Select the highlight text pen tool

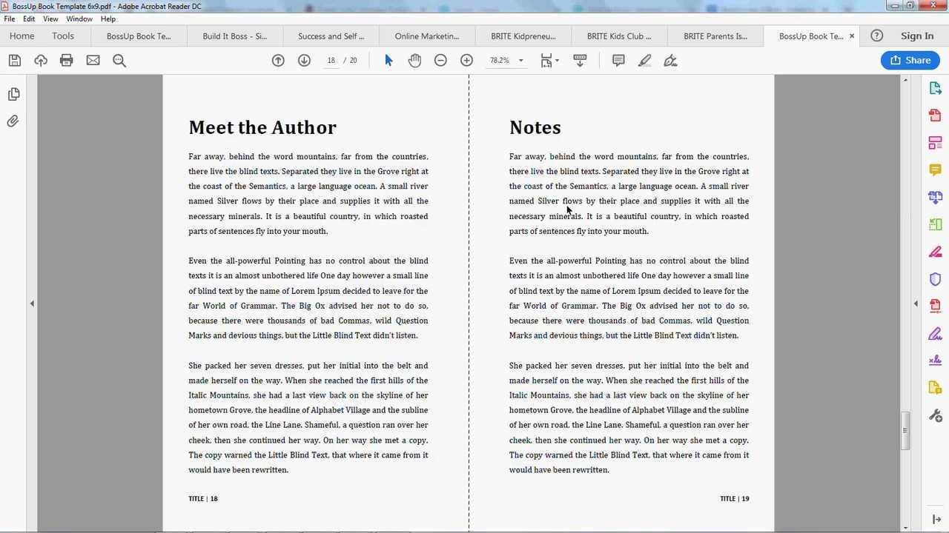pyautogui.click(x=644, y=61)
